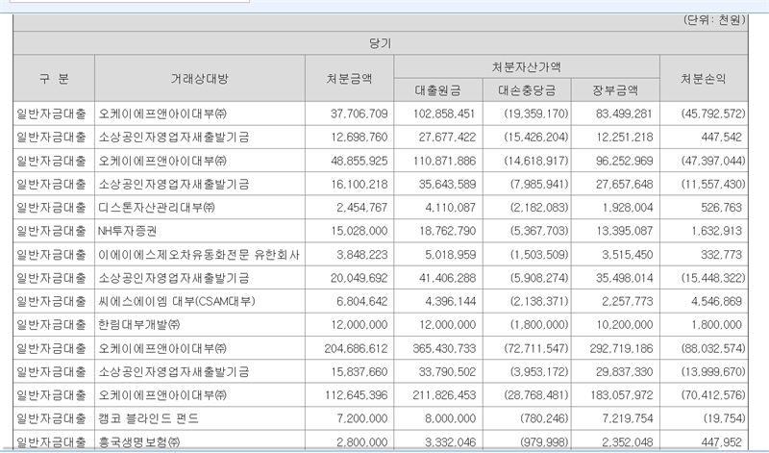Click the 처분자산가액 group header

tap(526, 67)
